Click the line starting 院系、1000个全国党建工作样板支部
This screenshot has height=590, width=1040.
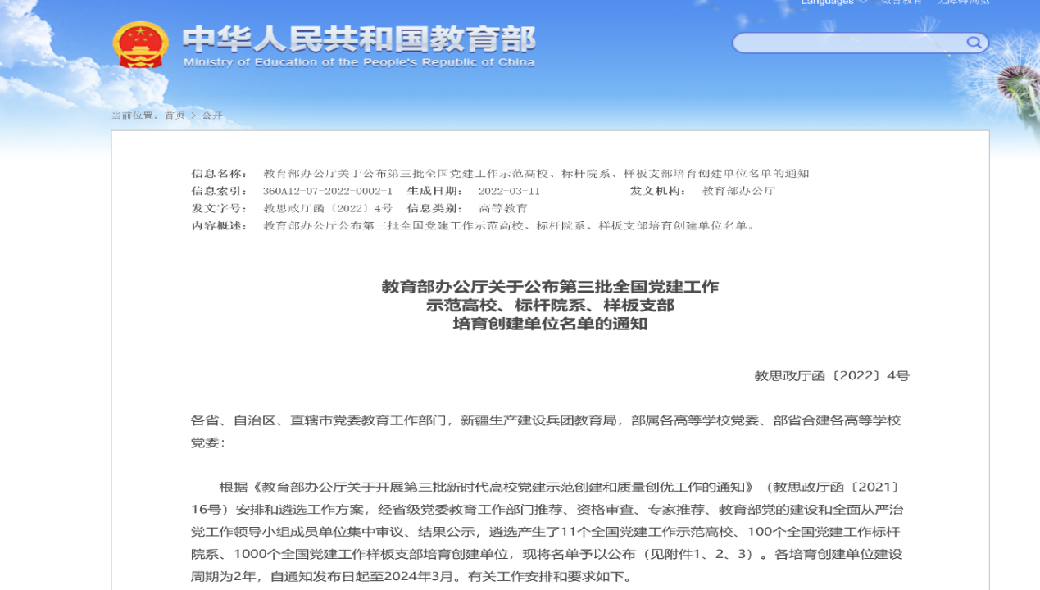pos(547,554)
